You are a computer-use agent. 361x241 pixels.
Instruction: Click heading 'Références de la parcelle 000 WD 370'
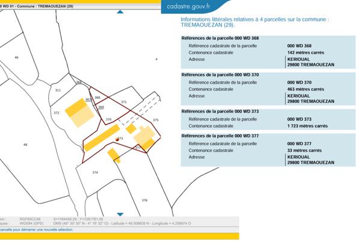pos(220,75)
